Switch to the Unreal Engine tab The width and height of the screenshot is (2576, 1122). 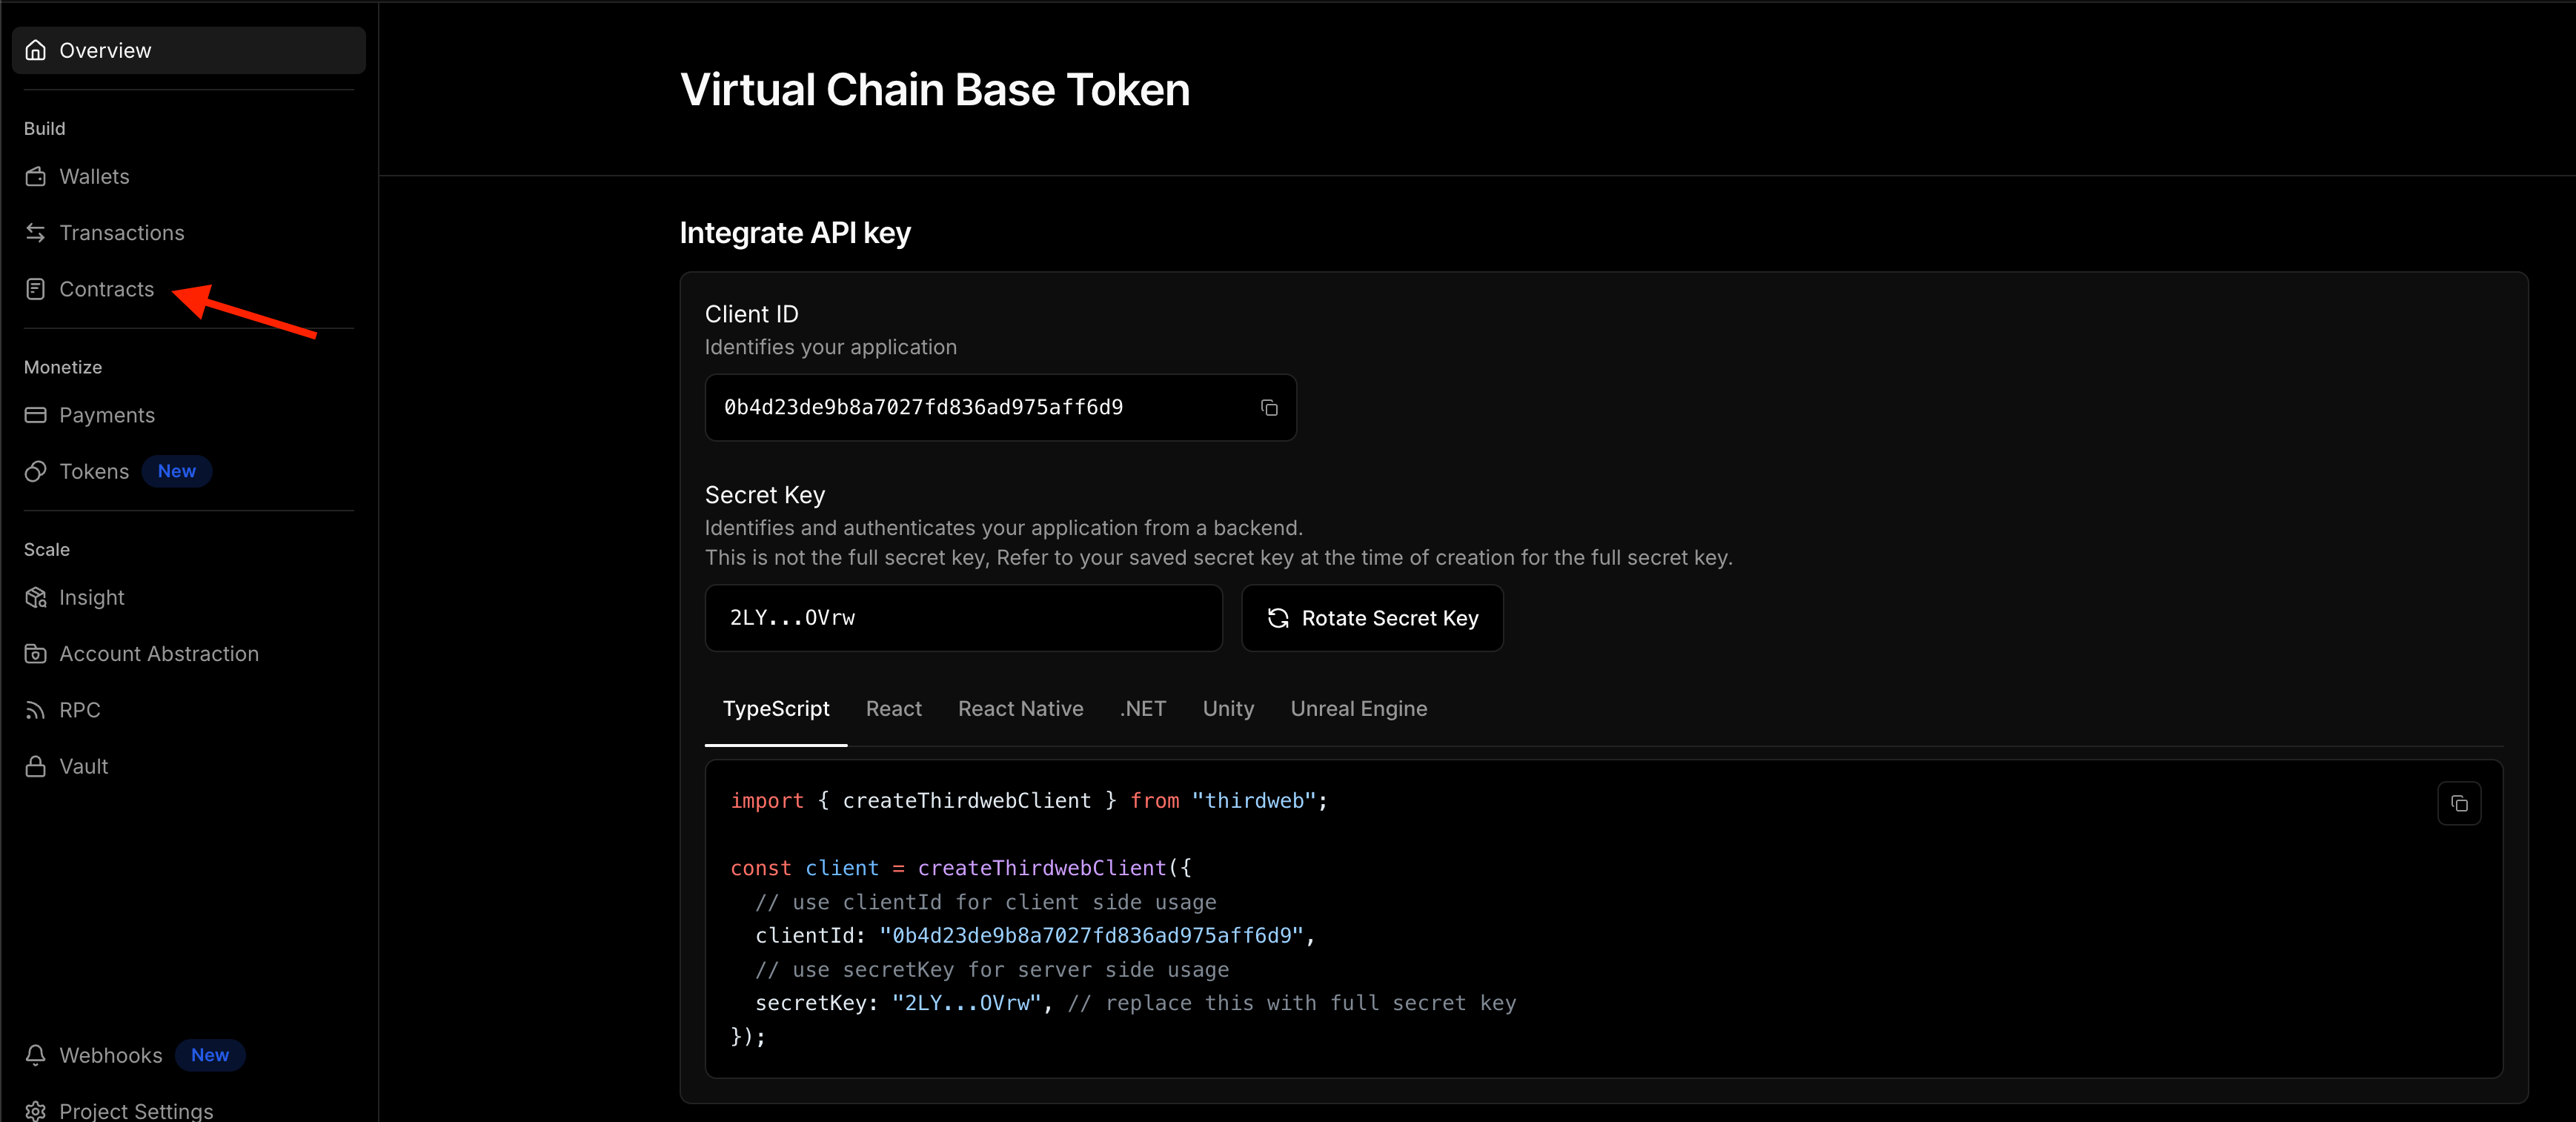[1358, 708]
